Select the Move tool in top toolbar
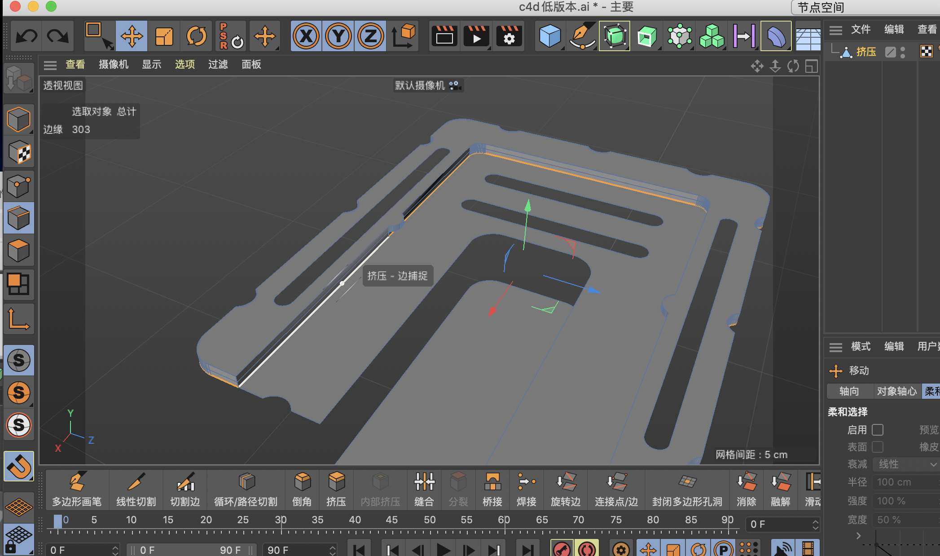Image resolution: width=940 pixels, height=556 pixels. [x=132, y=36]
